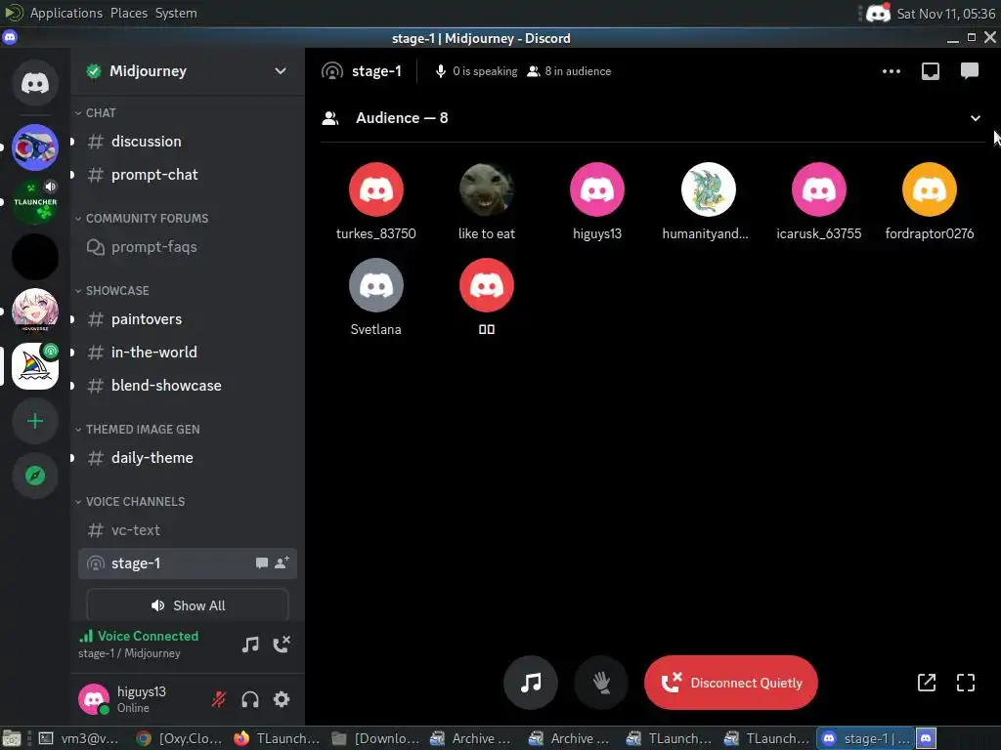This screenshot has width=1001, height=750.
Task: Toggle microphone mute for higuys13
Action: click(x=219, y=699)
